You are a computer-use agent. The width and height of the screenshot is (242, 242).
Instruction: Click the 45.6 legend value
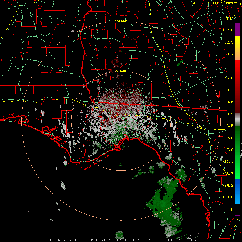click(x=229, y=78)
